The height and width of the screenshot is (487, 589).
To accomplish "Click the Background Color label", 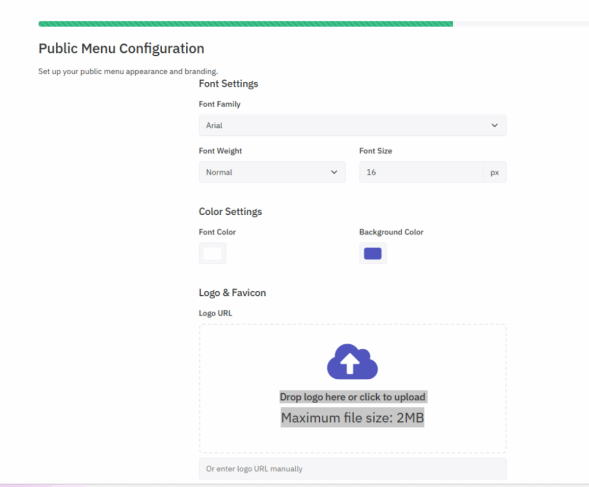I will pyautogui.click(x=391, y=232).
